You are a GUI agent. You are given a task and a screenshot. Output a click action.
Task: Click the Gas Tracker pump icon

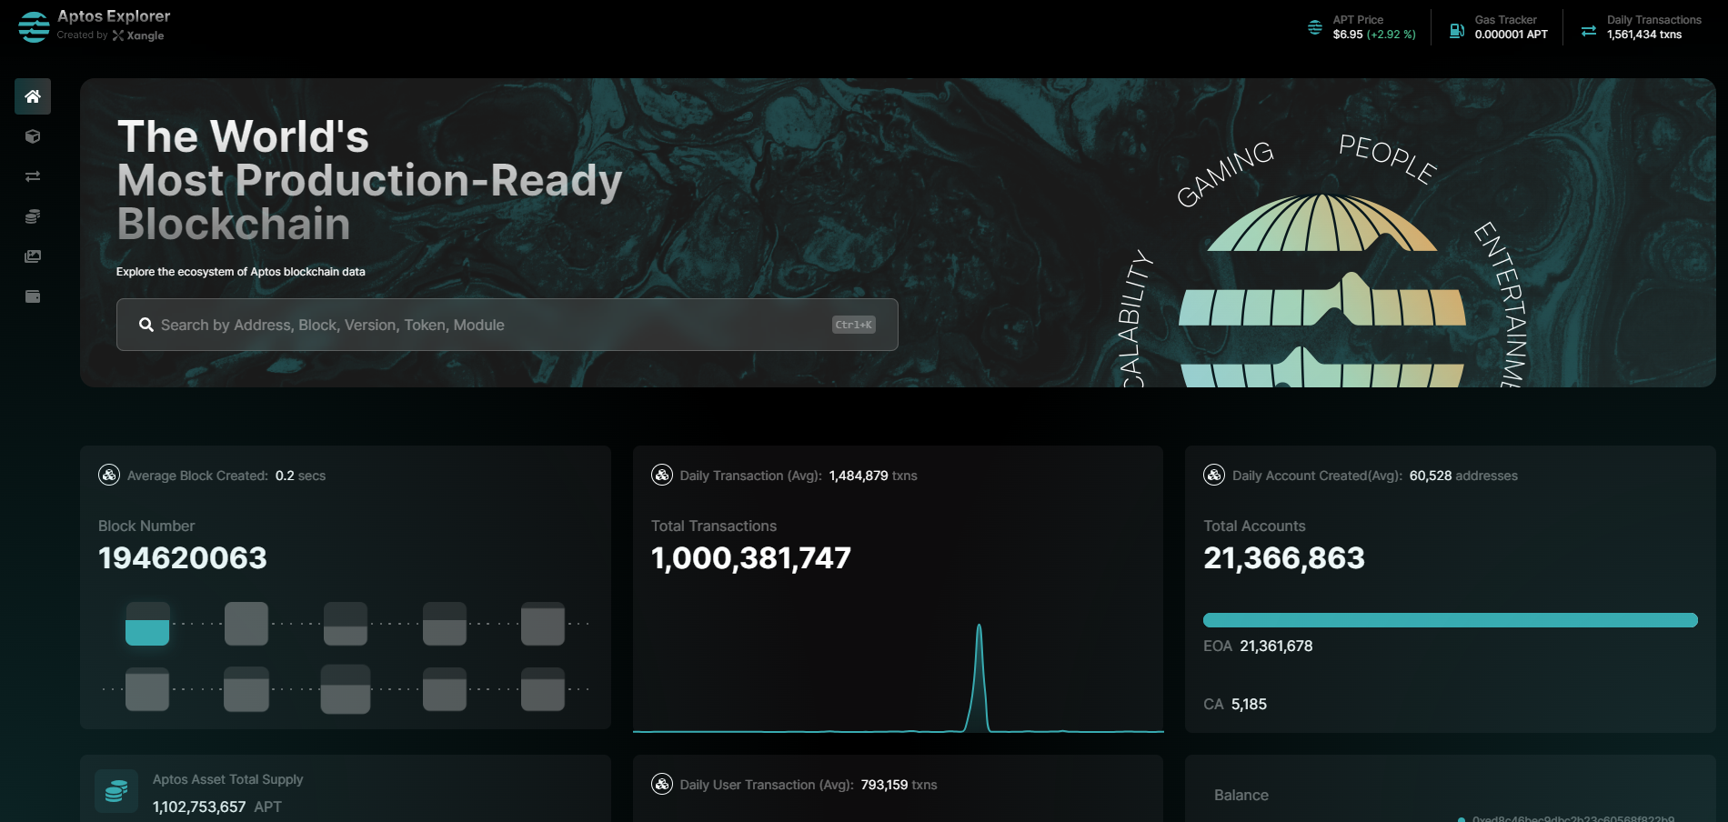[1457, 30]
